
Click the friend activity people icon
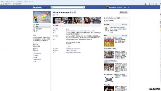[34, 29]
